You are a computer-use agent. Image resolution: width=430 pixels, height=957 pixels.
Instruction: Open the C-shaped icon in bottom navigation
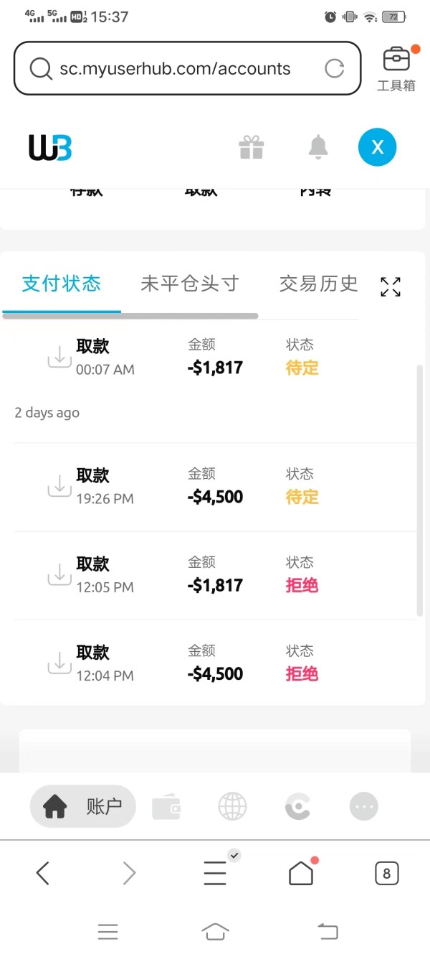pos(297,807)
